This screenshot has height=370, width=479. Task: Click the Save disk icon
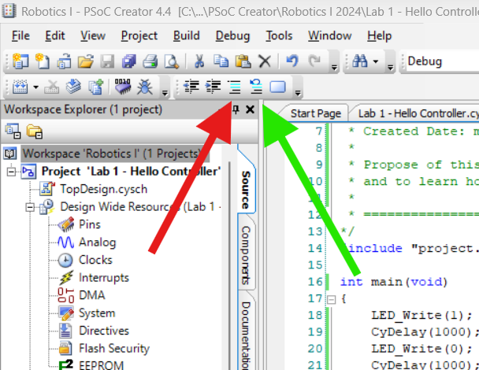[x=107, y=61]
